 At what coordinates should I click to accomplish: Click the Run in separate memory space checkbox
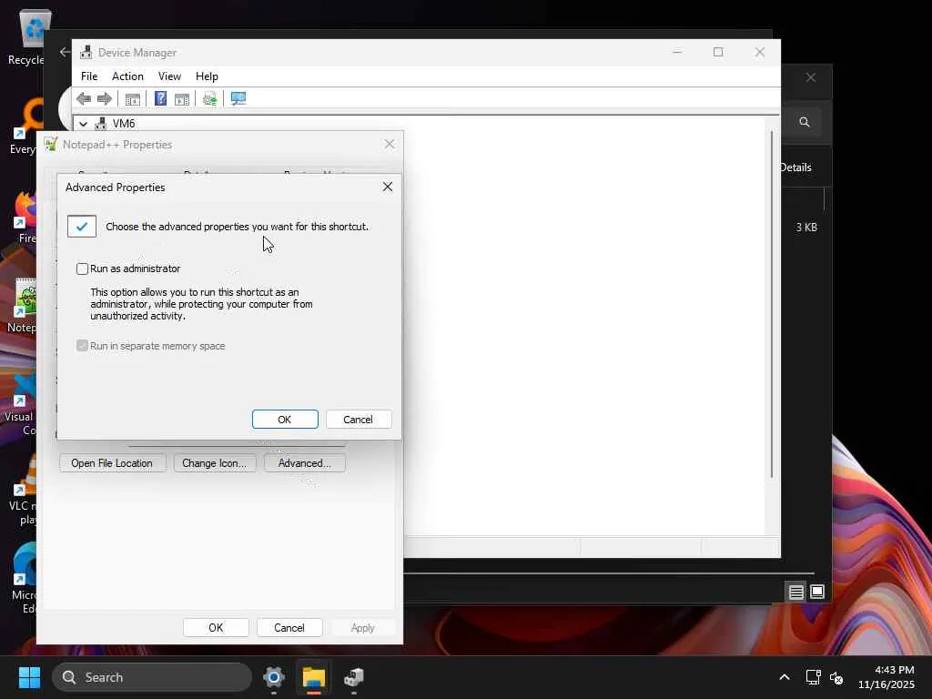[82, 346]
